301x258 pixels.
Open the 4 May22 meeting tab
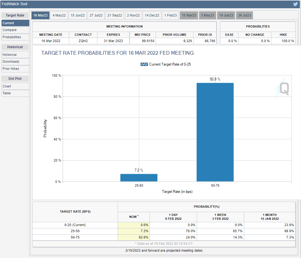[59, 15]
